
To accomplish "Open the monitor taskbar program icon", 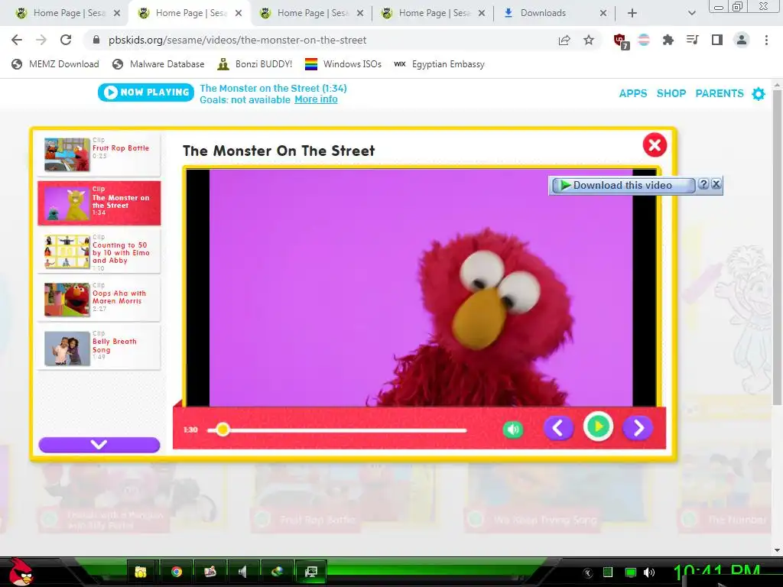I will pos(311,572).
